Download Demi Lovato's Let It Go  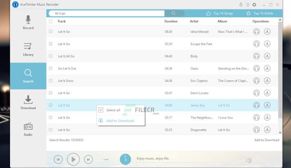(267, 93)
